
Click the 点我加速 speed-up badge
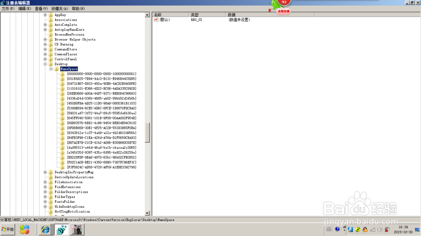(283, 11)
